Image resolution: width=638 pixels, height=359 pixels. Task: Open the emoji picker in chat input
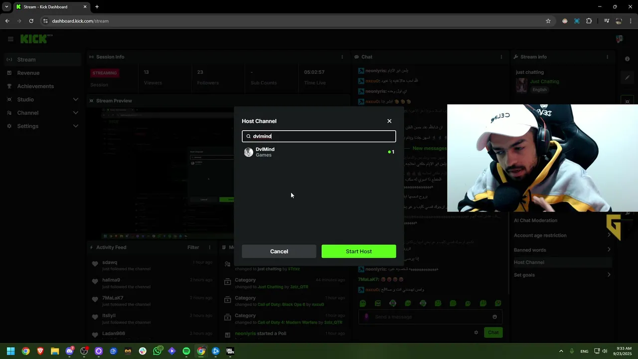tap(494, 317)
